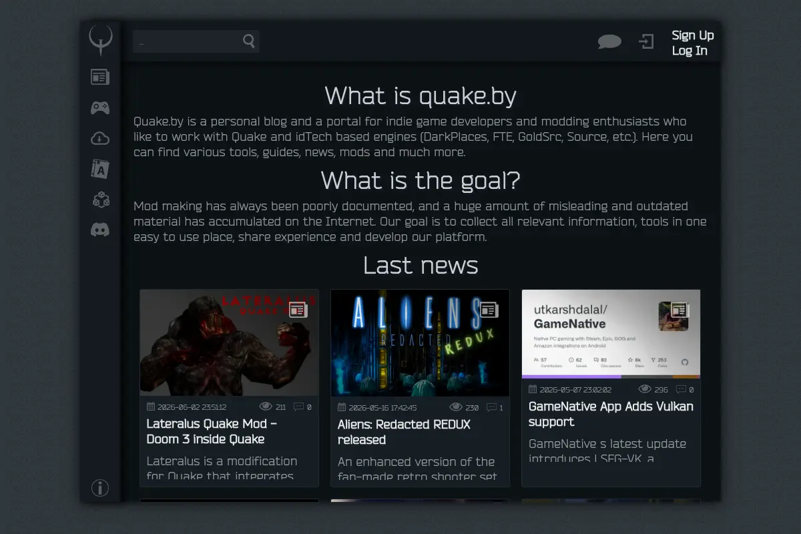The image size is (801, 534).
Task: Open the chat bubble icon in the header
Action: pos(609,42)
